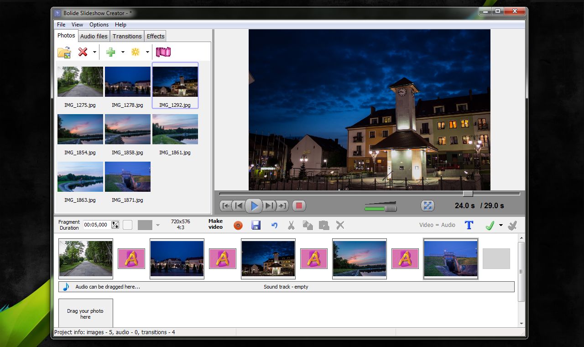Open the photo folder browser icon
Image resolution: width=584 pixels, height=347 pixels.
tap(64, 52)
